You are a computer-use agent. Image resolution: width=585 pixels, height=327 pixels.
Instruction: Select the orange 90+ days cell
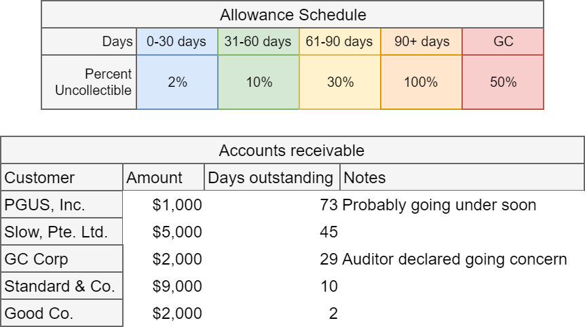[x=421, y=41]
